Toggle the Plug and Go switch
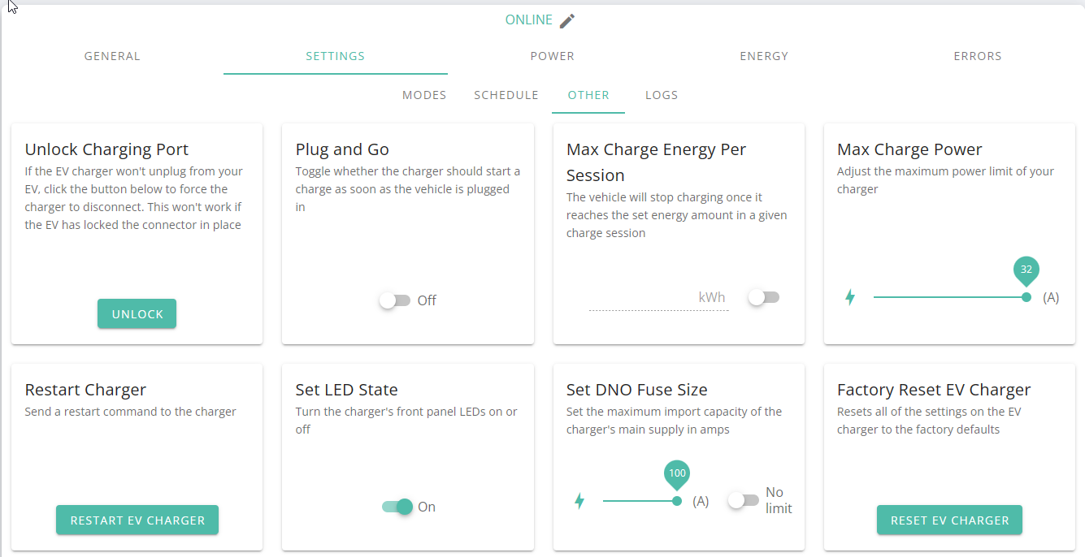Viewport: 1085px width, 557px height. tap(395, 300)
